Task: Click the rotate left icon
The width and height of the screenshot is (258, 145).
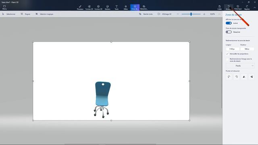Action: coord(229,77)
